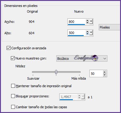
Task: Click the Ancho new width field
Action: 77,22
